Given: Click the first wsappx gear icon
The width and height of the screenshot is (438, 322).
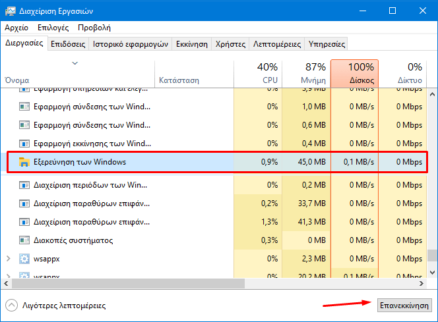Looking at the screenshot, I should 24,259.
